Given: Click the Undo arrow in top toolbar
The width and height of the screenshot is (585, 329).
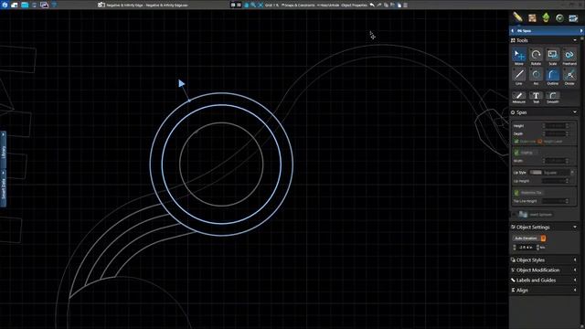Looking at the screenshot, I should pos(372,5).
